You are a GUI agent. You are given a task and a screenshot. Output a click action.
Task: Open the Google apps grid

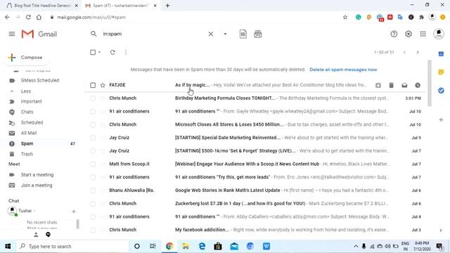(x=423, y=34)
